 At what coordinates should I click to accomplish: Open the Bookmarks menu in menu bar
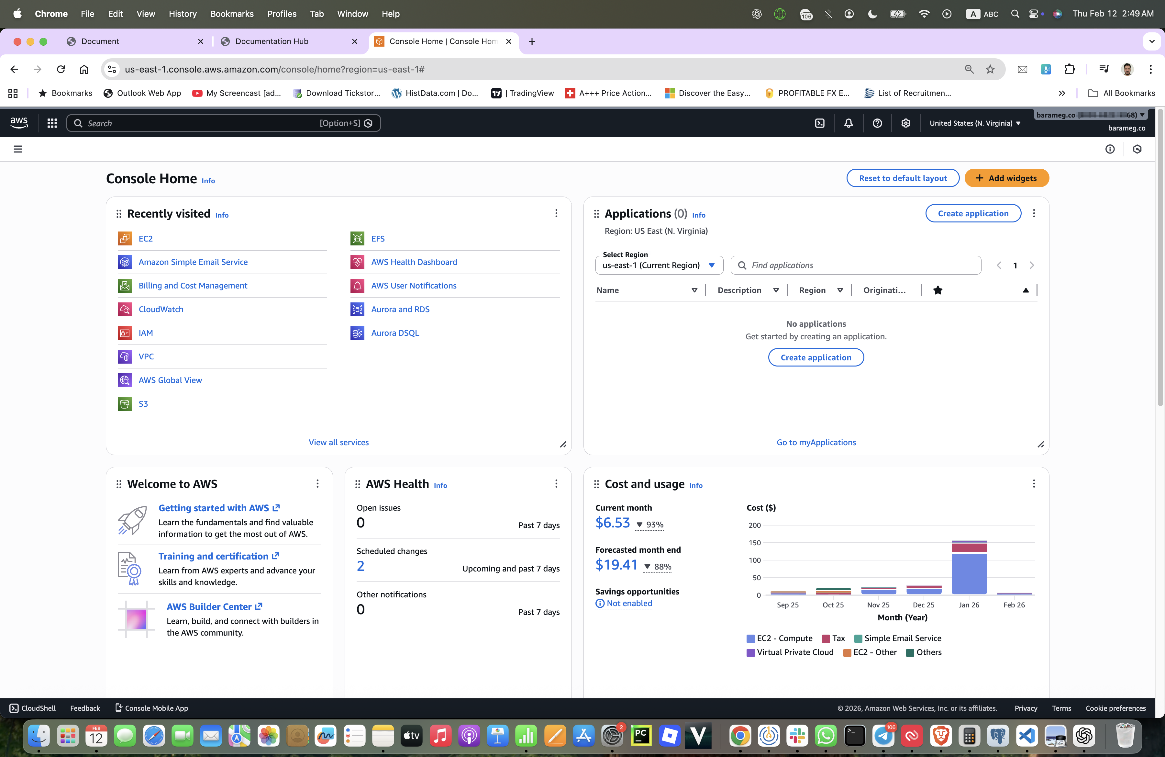(x=231, y=14)
